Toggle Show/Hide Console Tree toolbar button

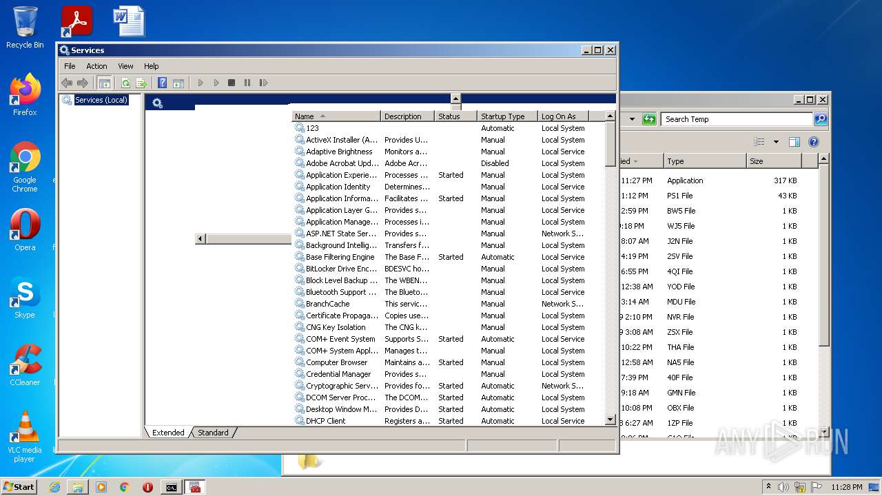[104, 83]
